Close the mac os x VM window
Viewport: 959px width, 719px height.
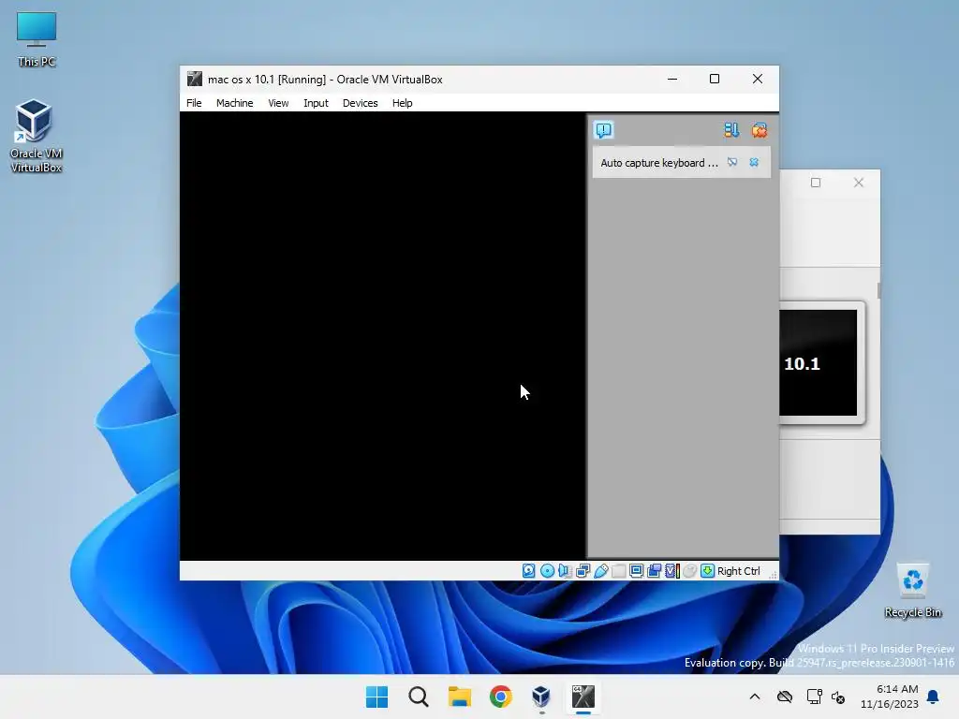tap(757, 79)
